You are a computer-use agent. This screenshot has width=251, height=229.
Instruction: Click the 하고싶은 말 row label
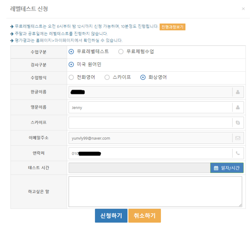(39, 191)
